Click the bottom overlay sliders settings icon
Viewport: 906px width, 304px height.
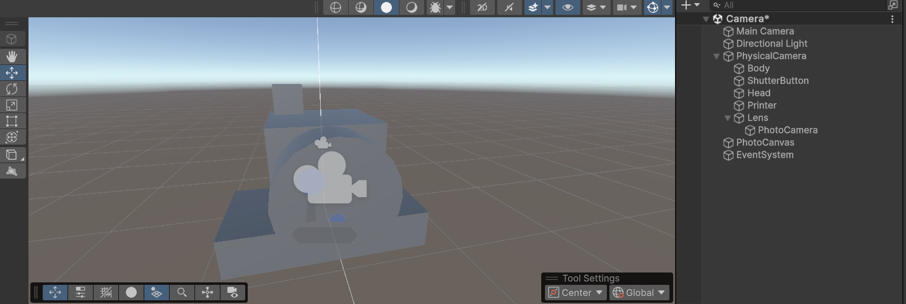click(x=81, y=292)
